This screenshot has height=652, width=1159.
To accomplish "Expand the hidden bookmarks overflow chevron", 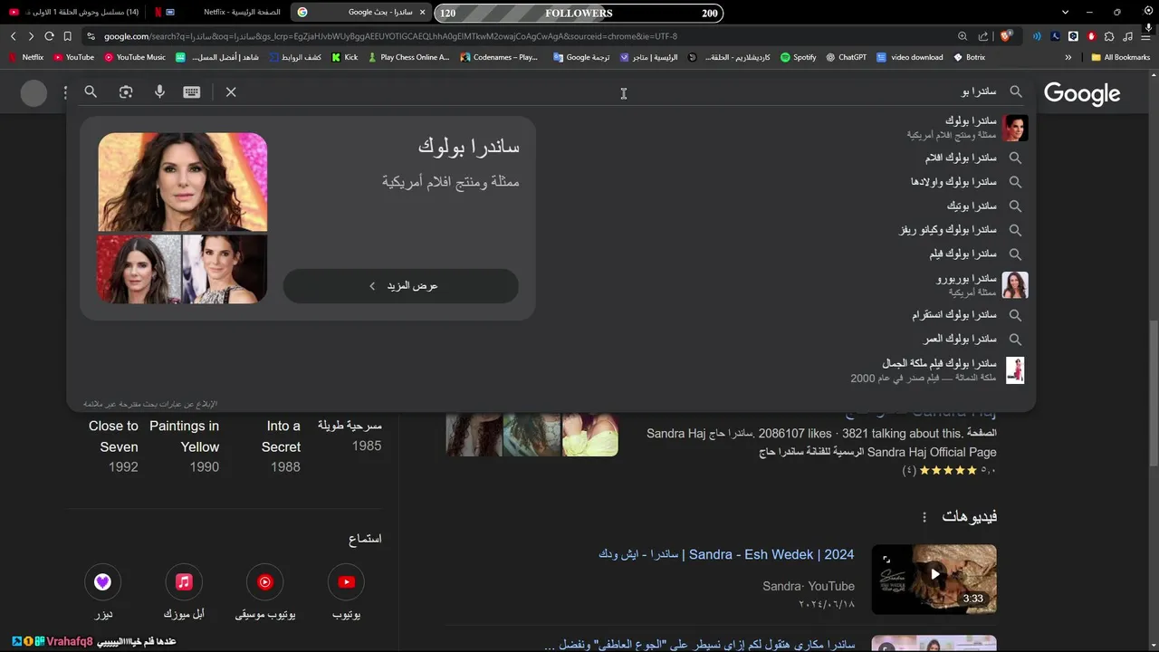I will (x=1068, y=57).
